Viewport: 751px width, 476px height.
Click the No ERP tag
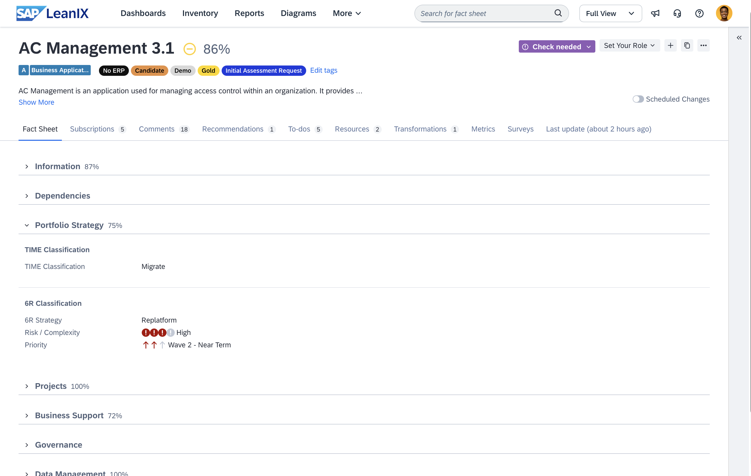113,71
